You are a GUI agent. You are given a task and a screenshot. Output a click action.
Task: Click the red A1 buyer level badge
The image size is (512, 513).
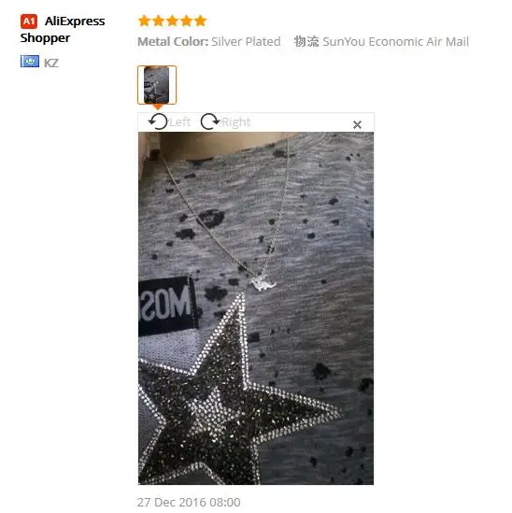(29, 21)
